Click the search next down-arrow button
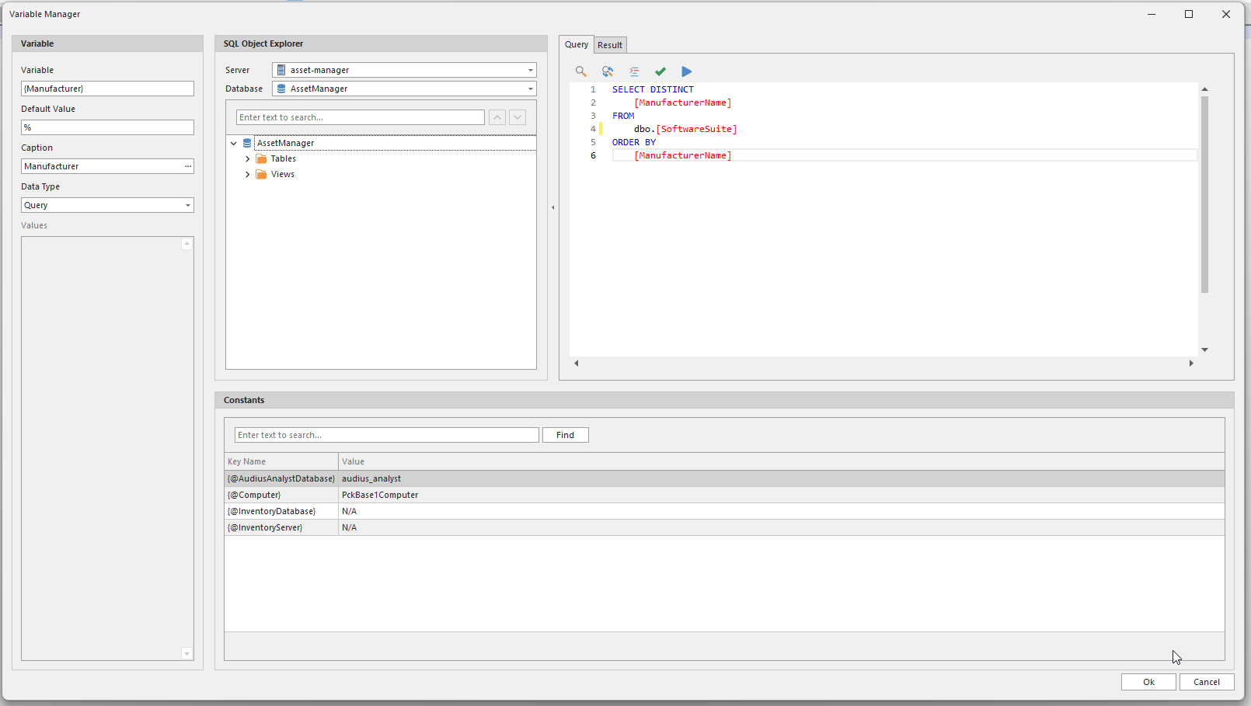Screen dimensions: 1251x706 (x=517, y=117)
